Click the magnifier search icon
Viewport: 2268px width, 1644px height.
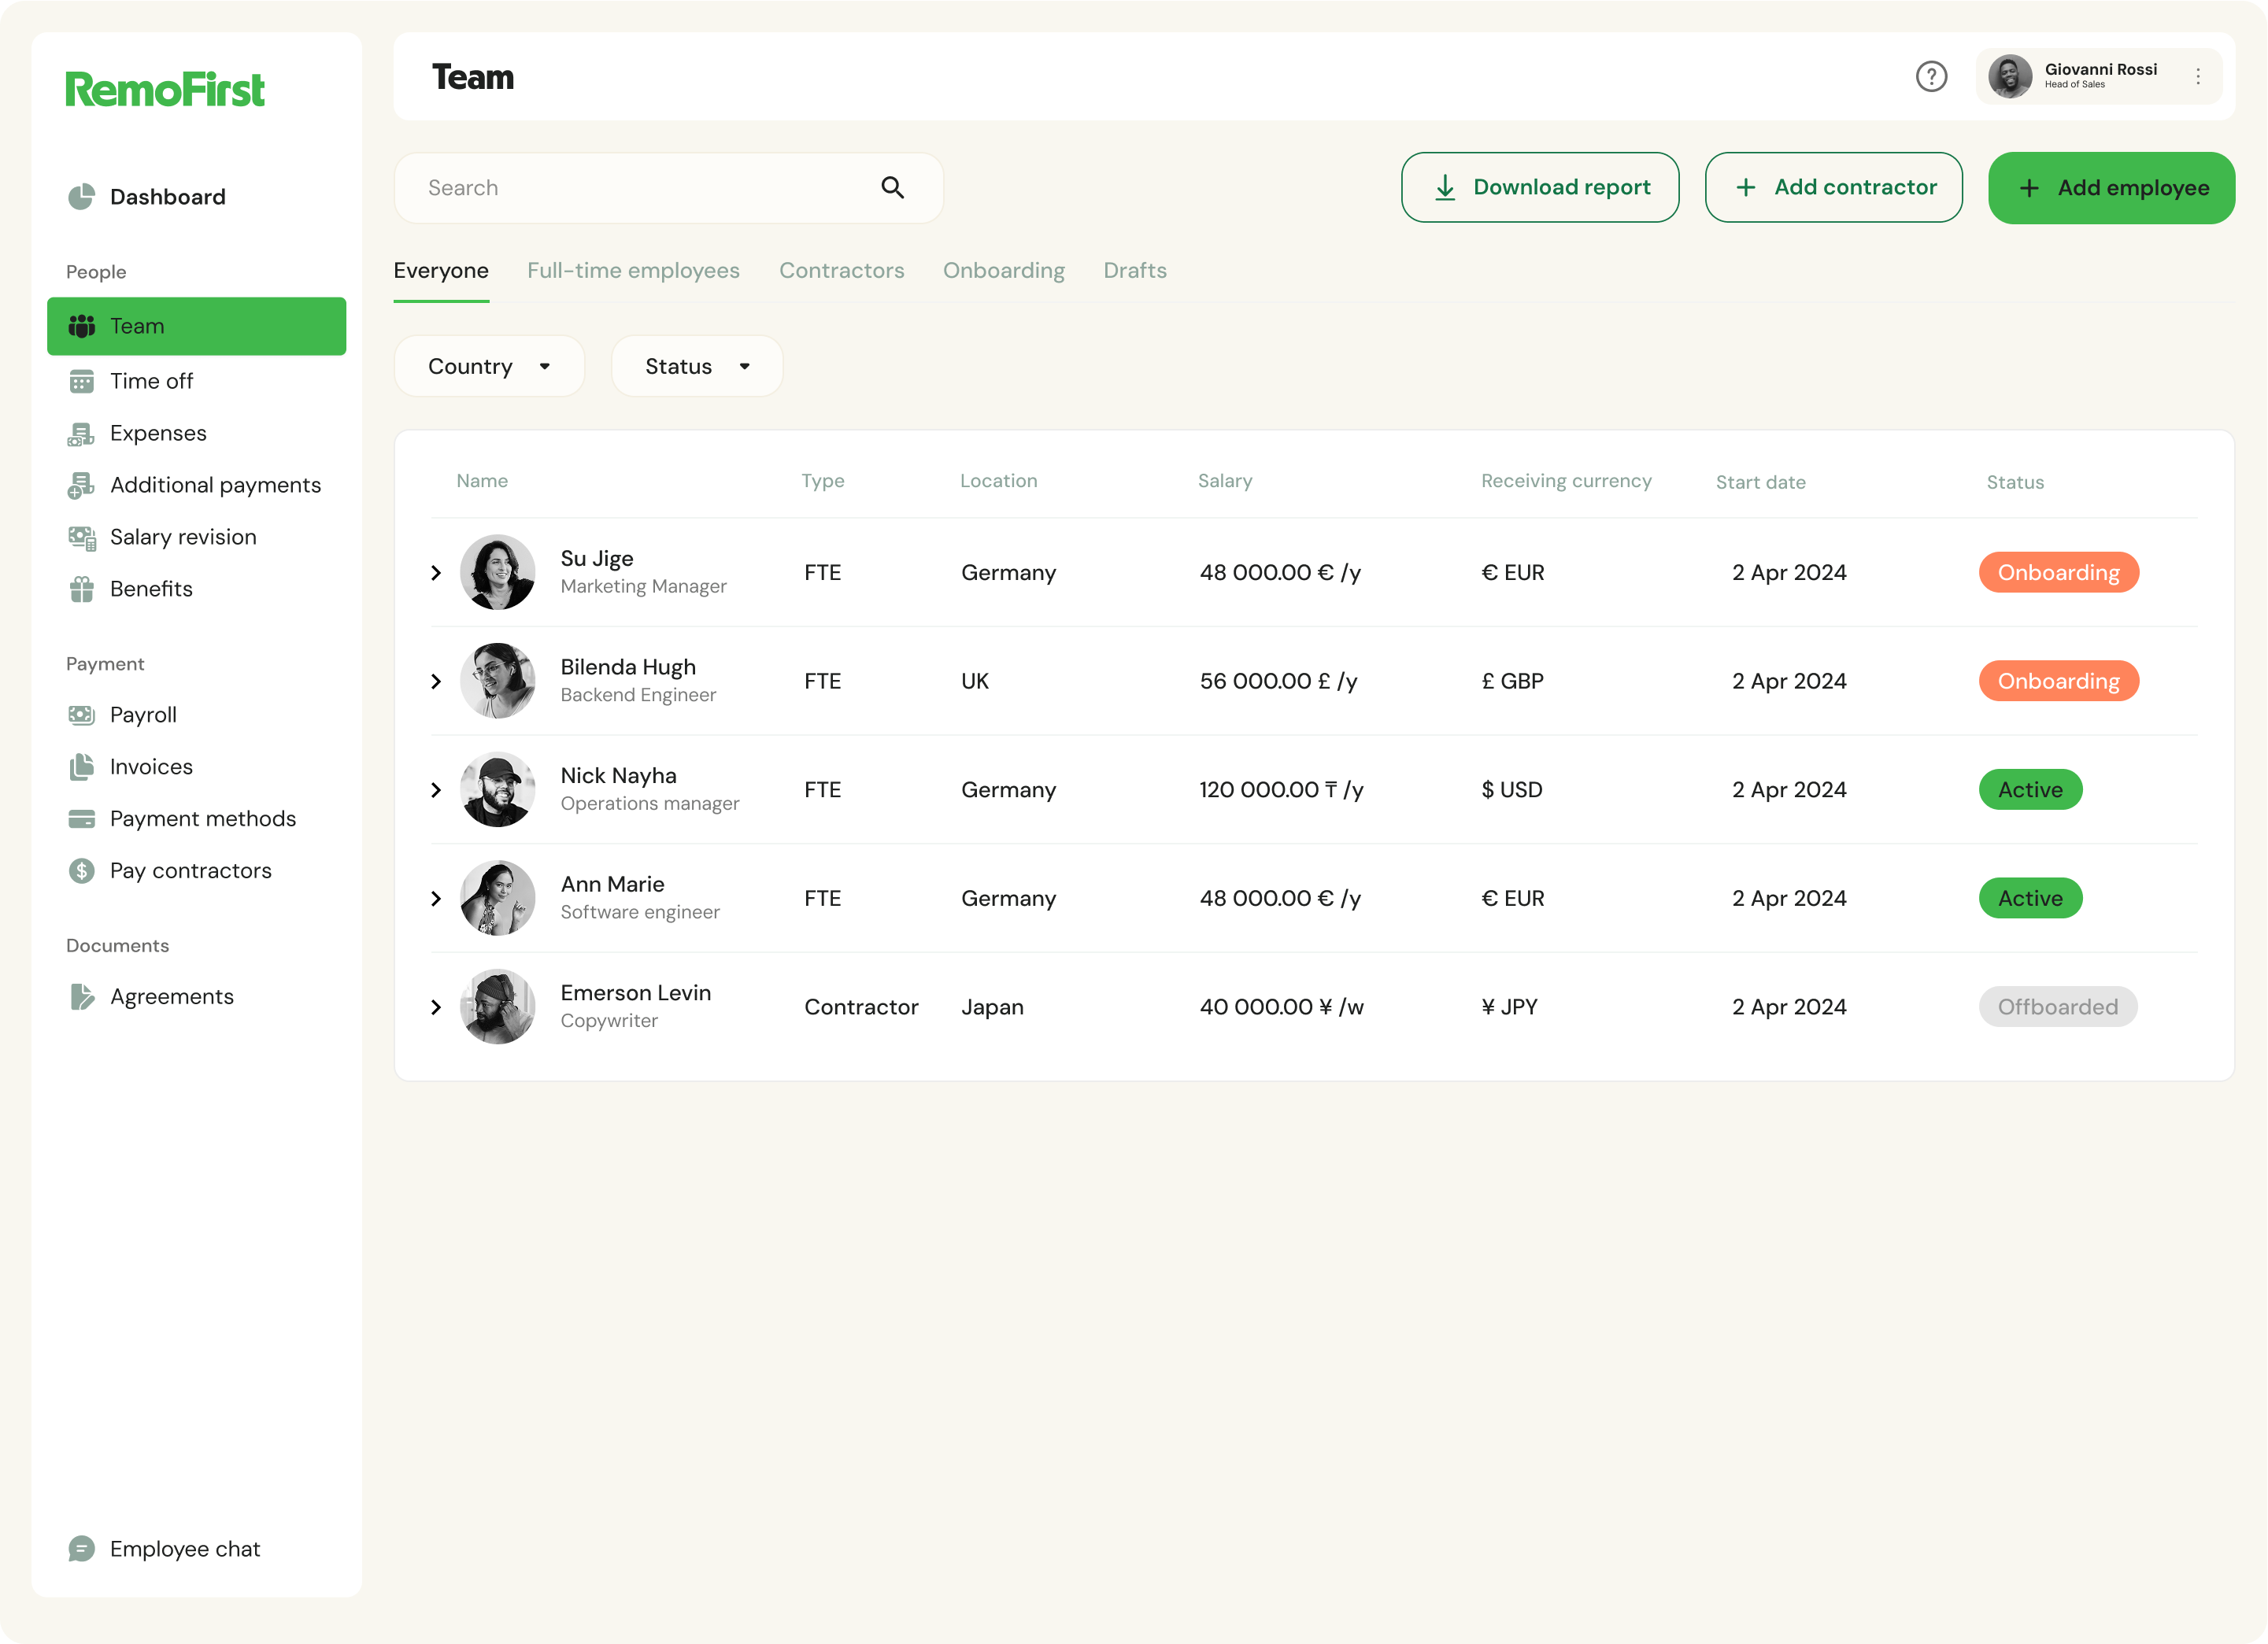tap(892, 188)
